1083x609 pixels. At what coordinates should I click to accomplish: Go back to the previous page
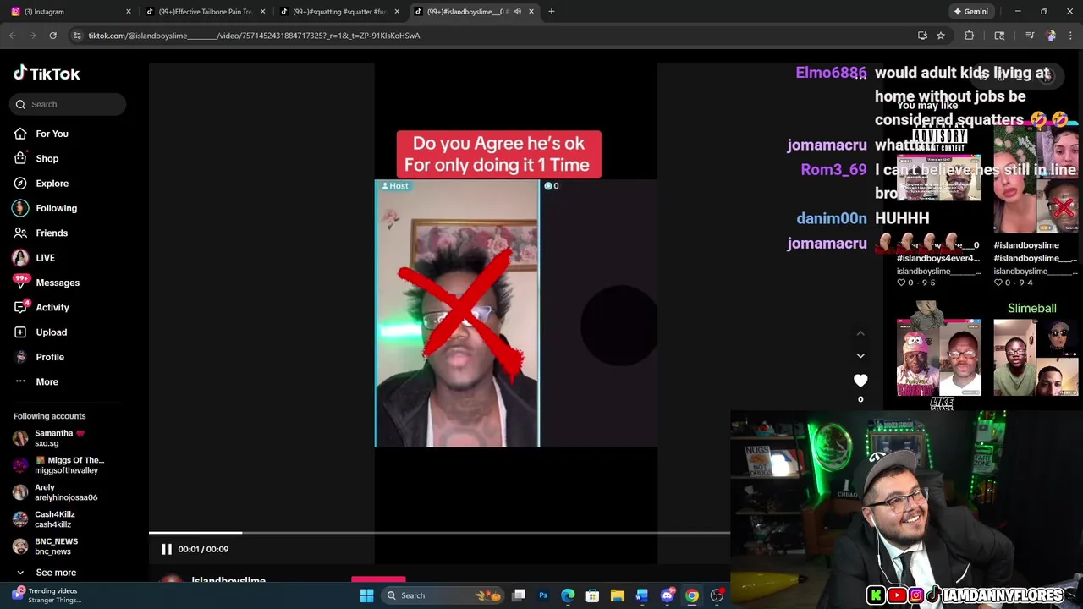click(x=12, y=36)
